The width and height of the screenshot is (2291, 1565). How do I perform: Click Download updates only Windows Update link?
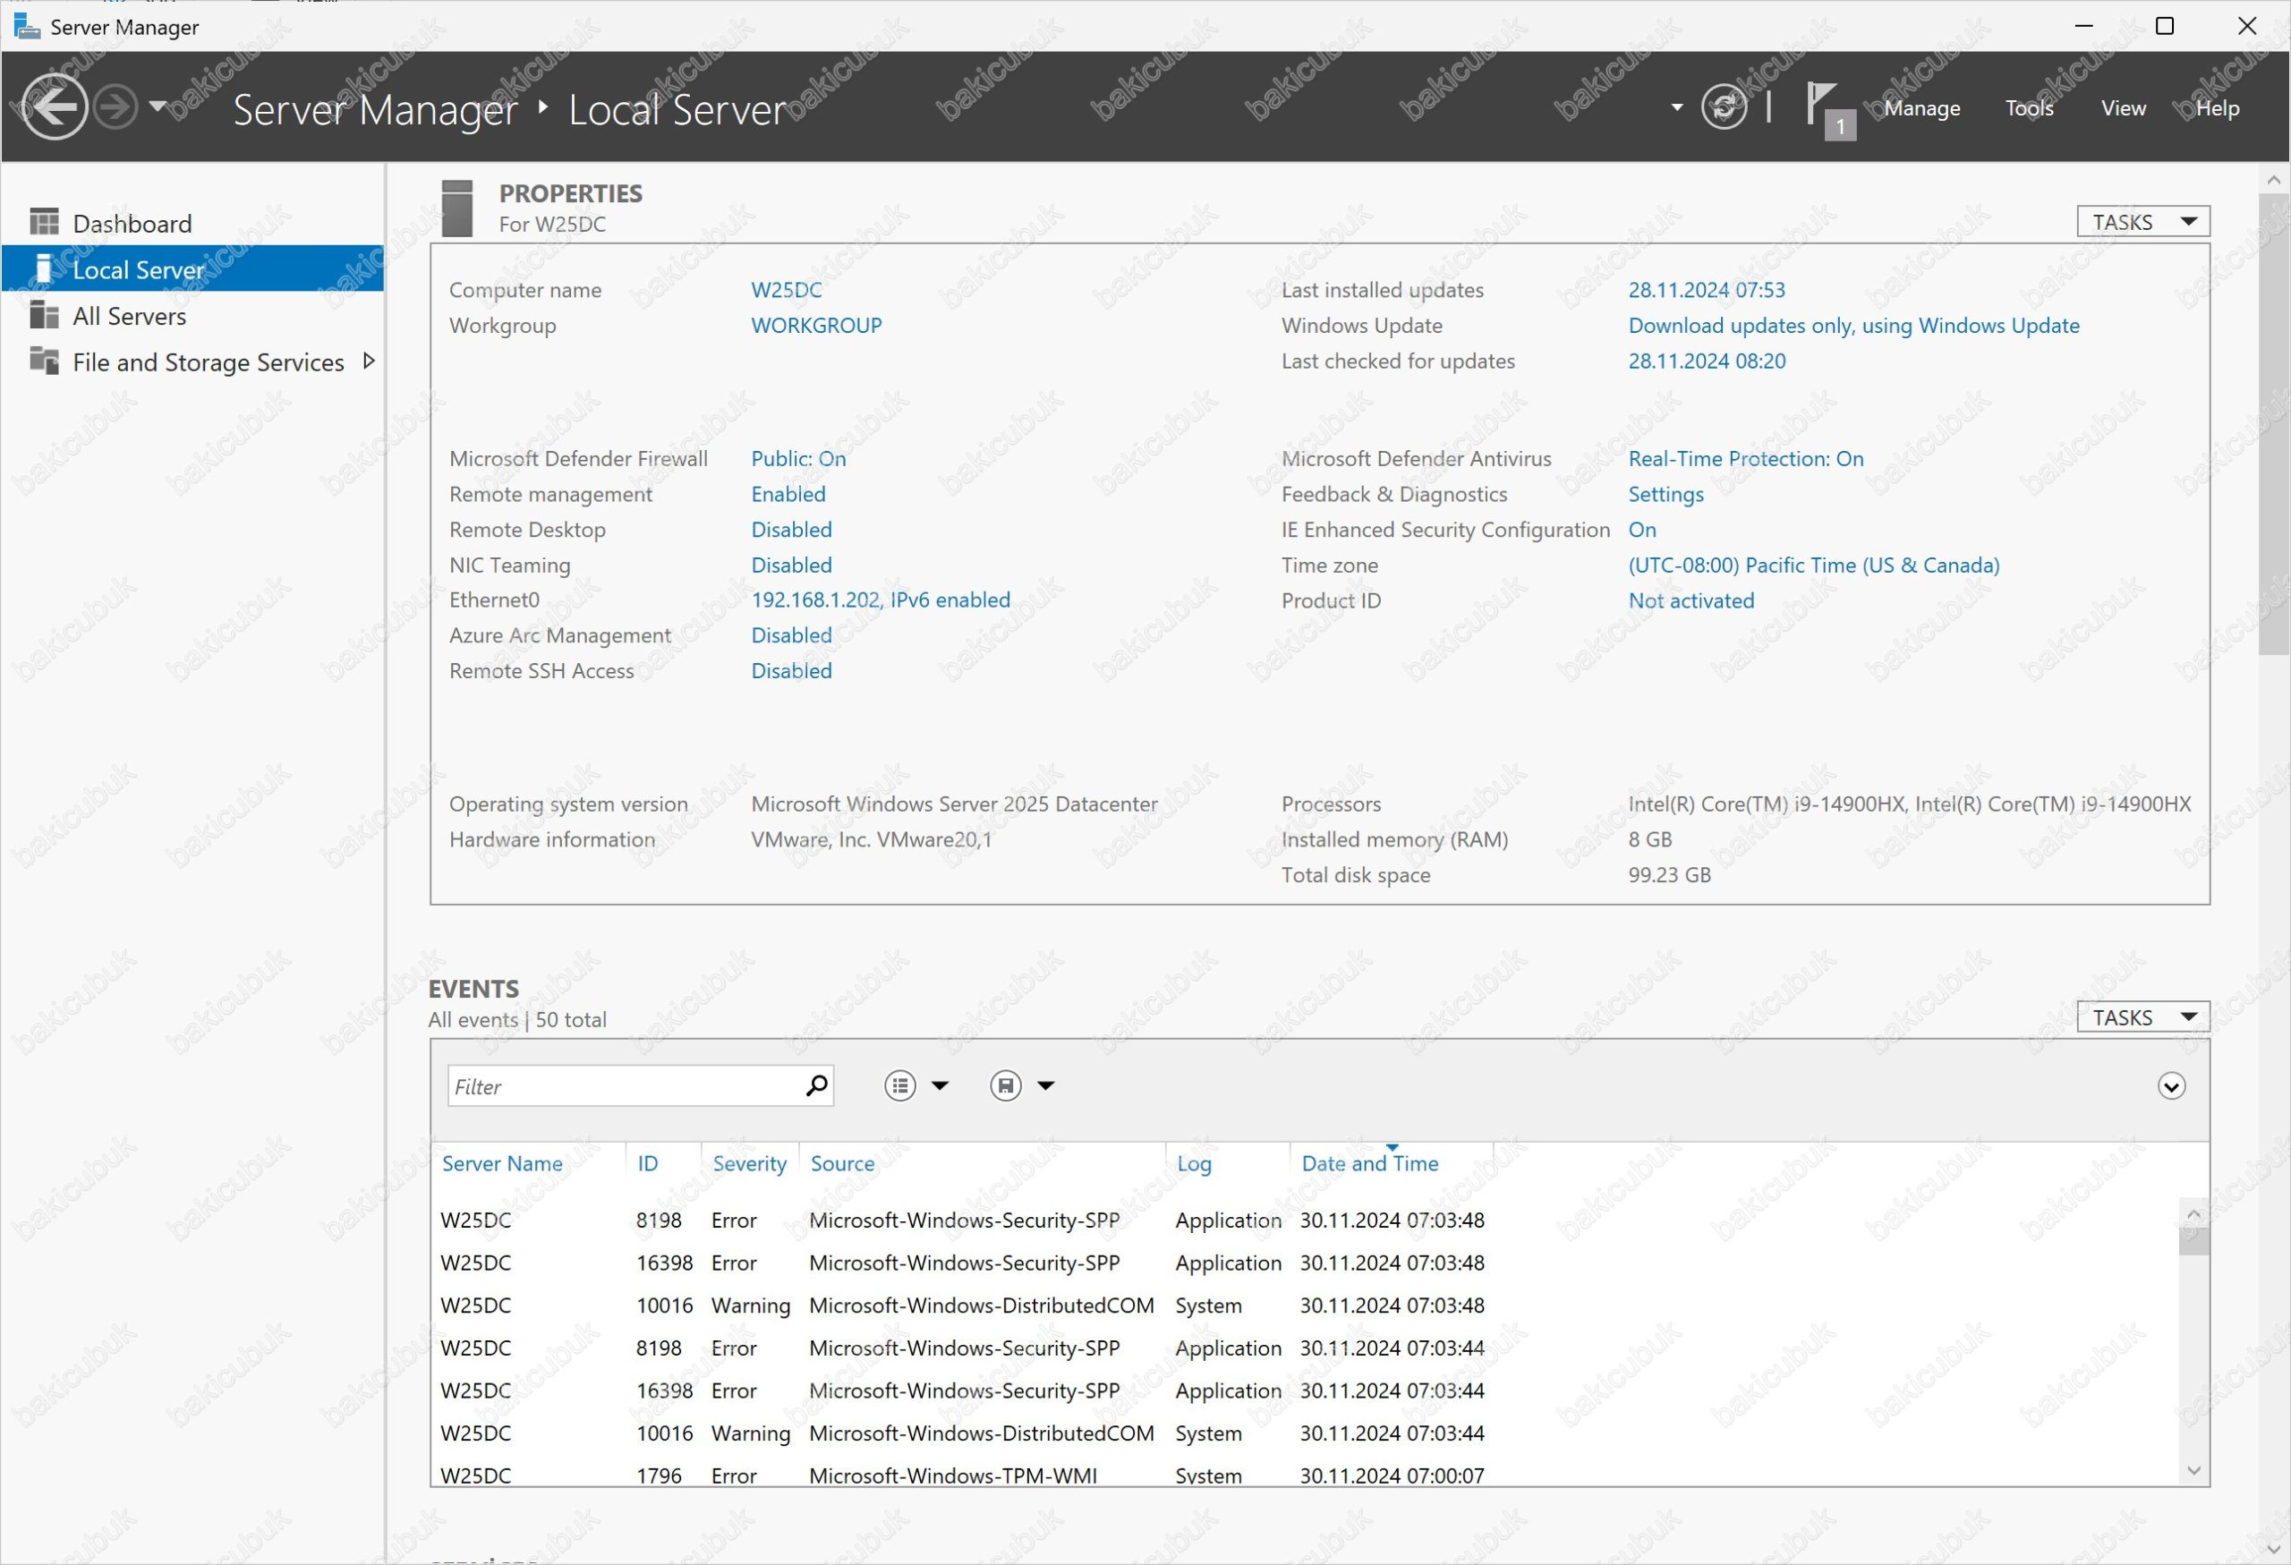pos(1853,325)
